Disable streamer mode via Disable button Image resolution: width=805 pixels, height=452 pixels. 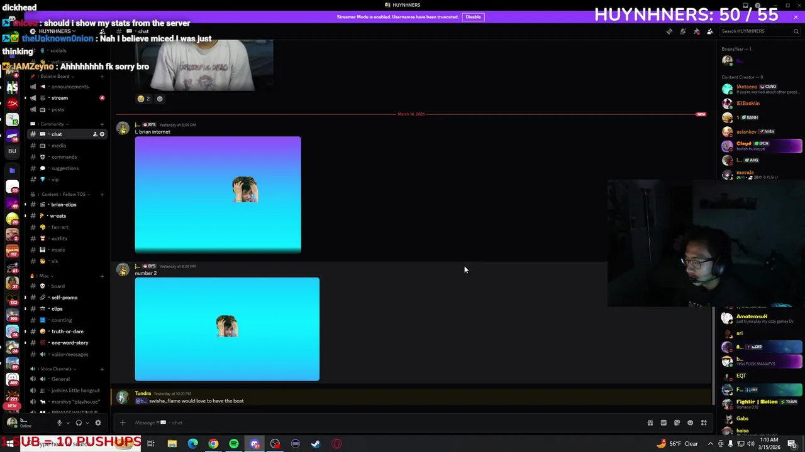coord(473,17)
